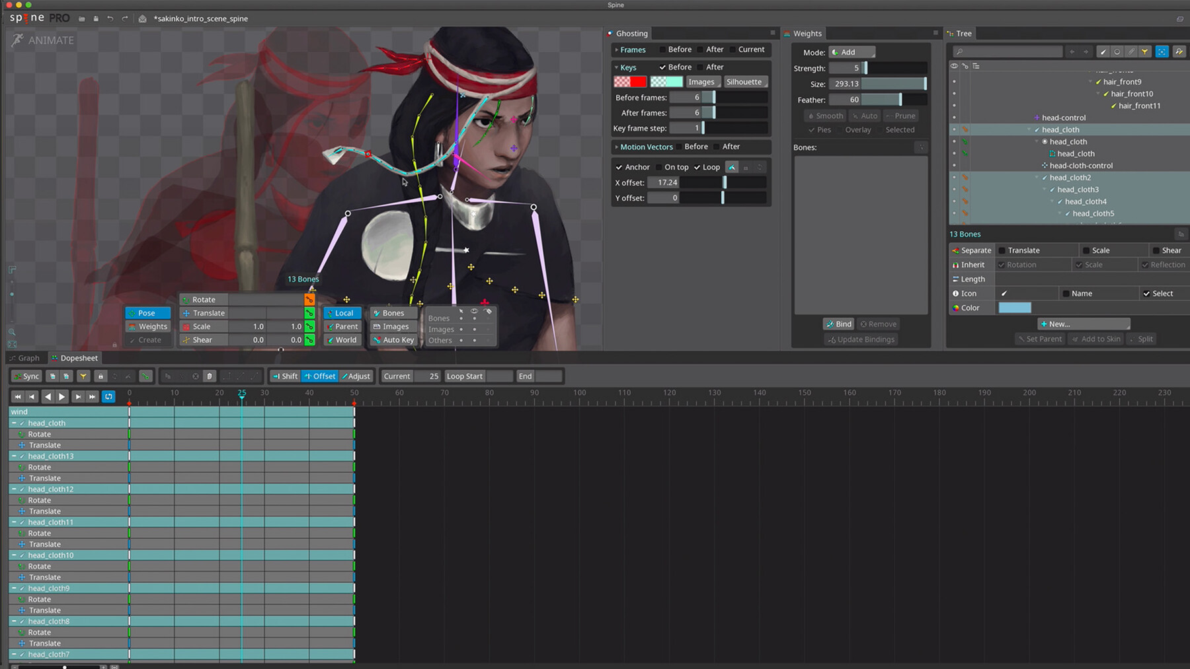
Task: Click the search magnifier in the Tree panel
Action: tap(961, 51)
